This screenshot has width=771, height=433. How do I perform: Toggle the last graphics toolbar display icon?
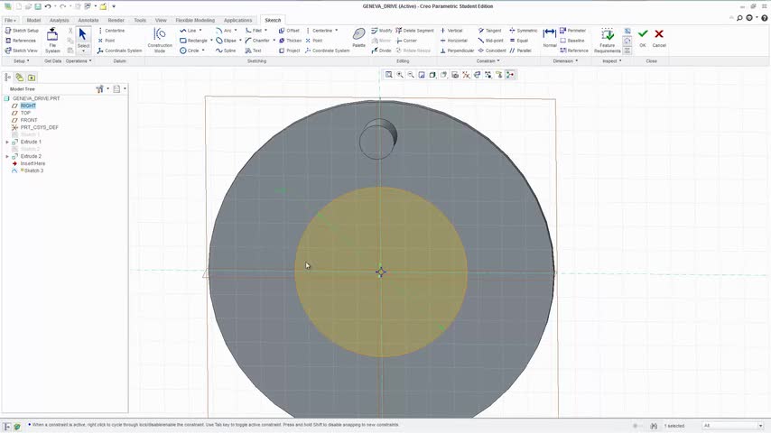pyautogui.click(x=510, y=75)
